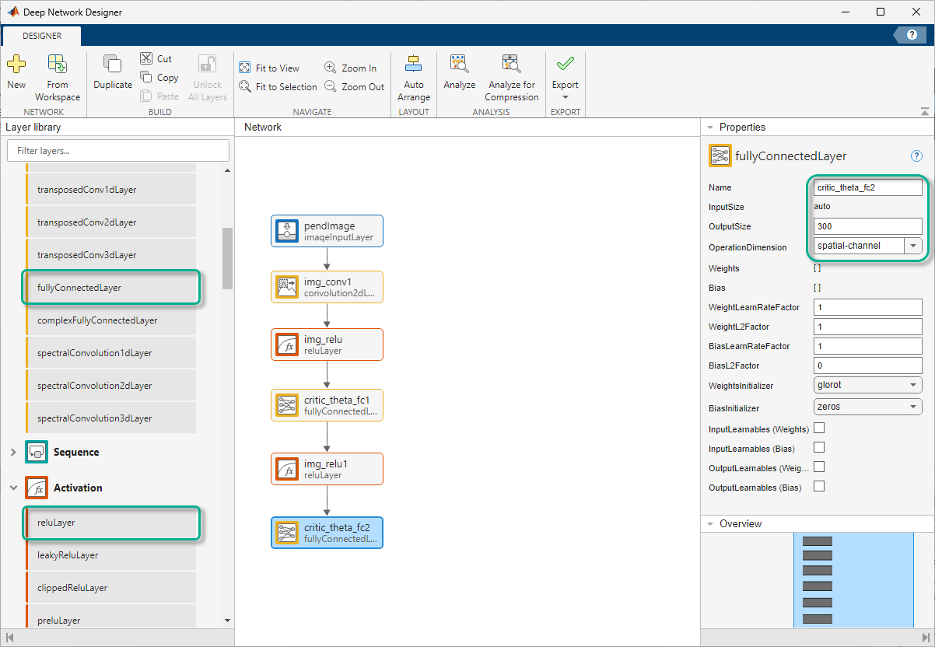Image resolution: width=935 pixels, height=647 pixels.
Task: Select the critic_theta_fc2 layer node
Action: tap(327, 533)
